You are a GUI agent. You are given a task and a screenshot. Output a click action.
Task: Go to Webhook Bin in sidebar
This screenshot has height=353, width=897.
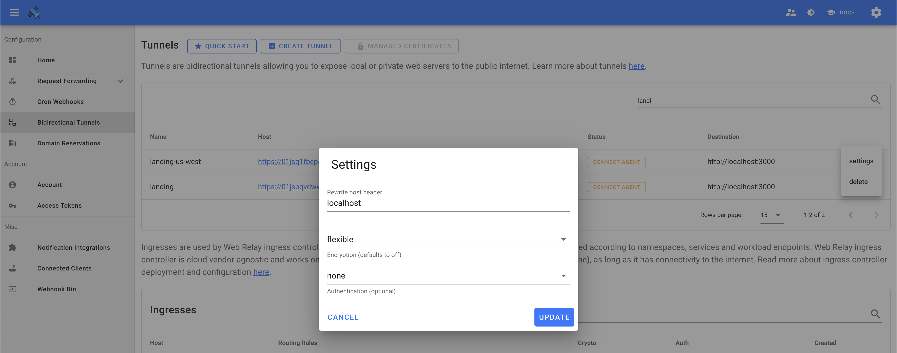click(56, 289)
